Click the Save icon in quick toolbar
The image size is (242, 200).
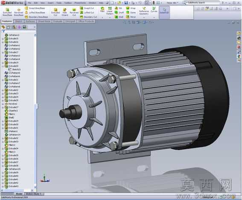pos(126,3)
